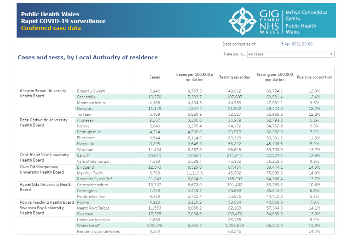Click the 11,119.6 cases per 100,000 value

point(195,173)
